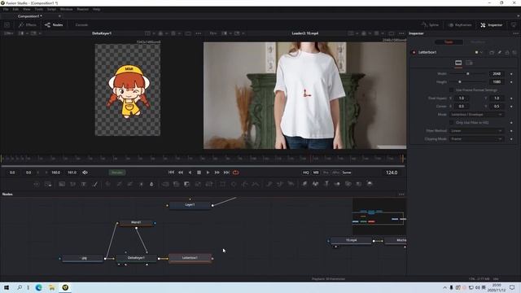Toggle APrx auto proxy mode
521x293 pixels.
[336, 173]
